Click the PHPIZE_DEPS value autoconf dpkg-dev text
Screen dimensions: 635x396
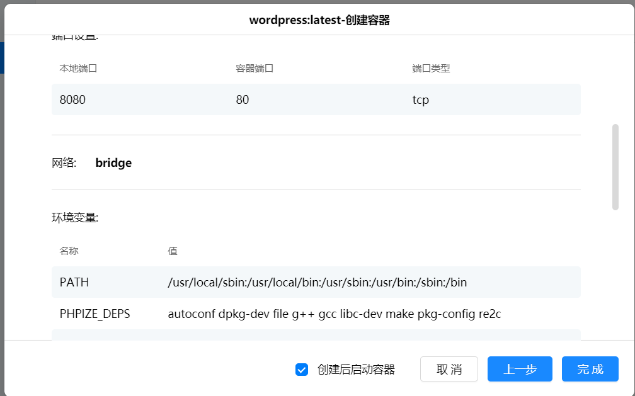pos(334,314)
